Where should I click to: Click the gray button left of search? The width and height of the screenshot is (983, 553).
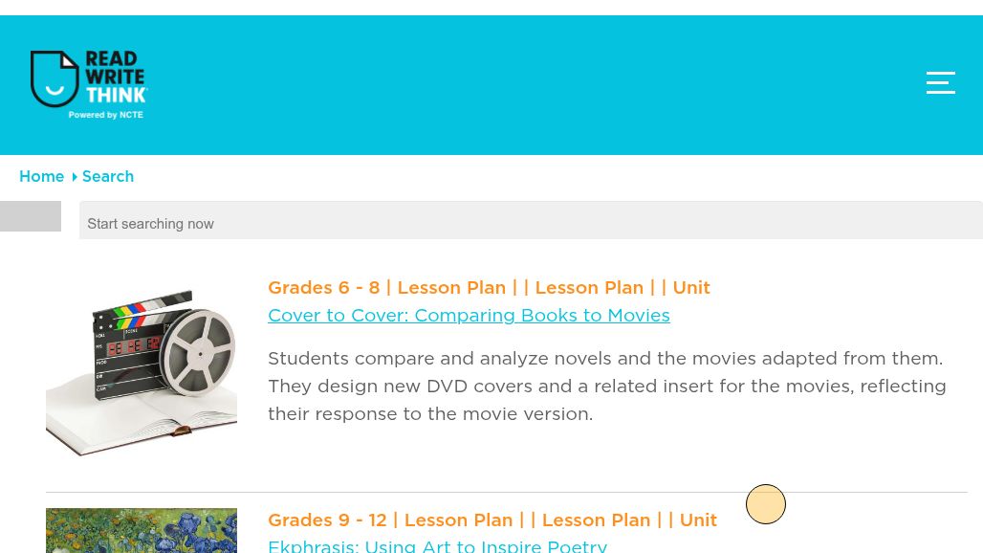coord(31,216)
